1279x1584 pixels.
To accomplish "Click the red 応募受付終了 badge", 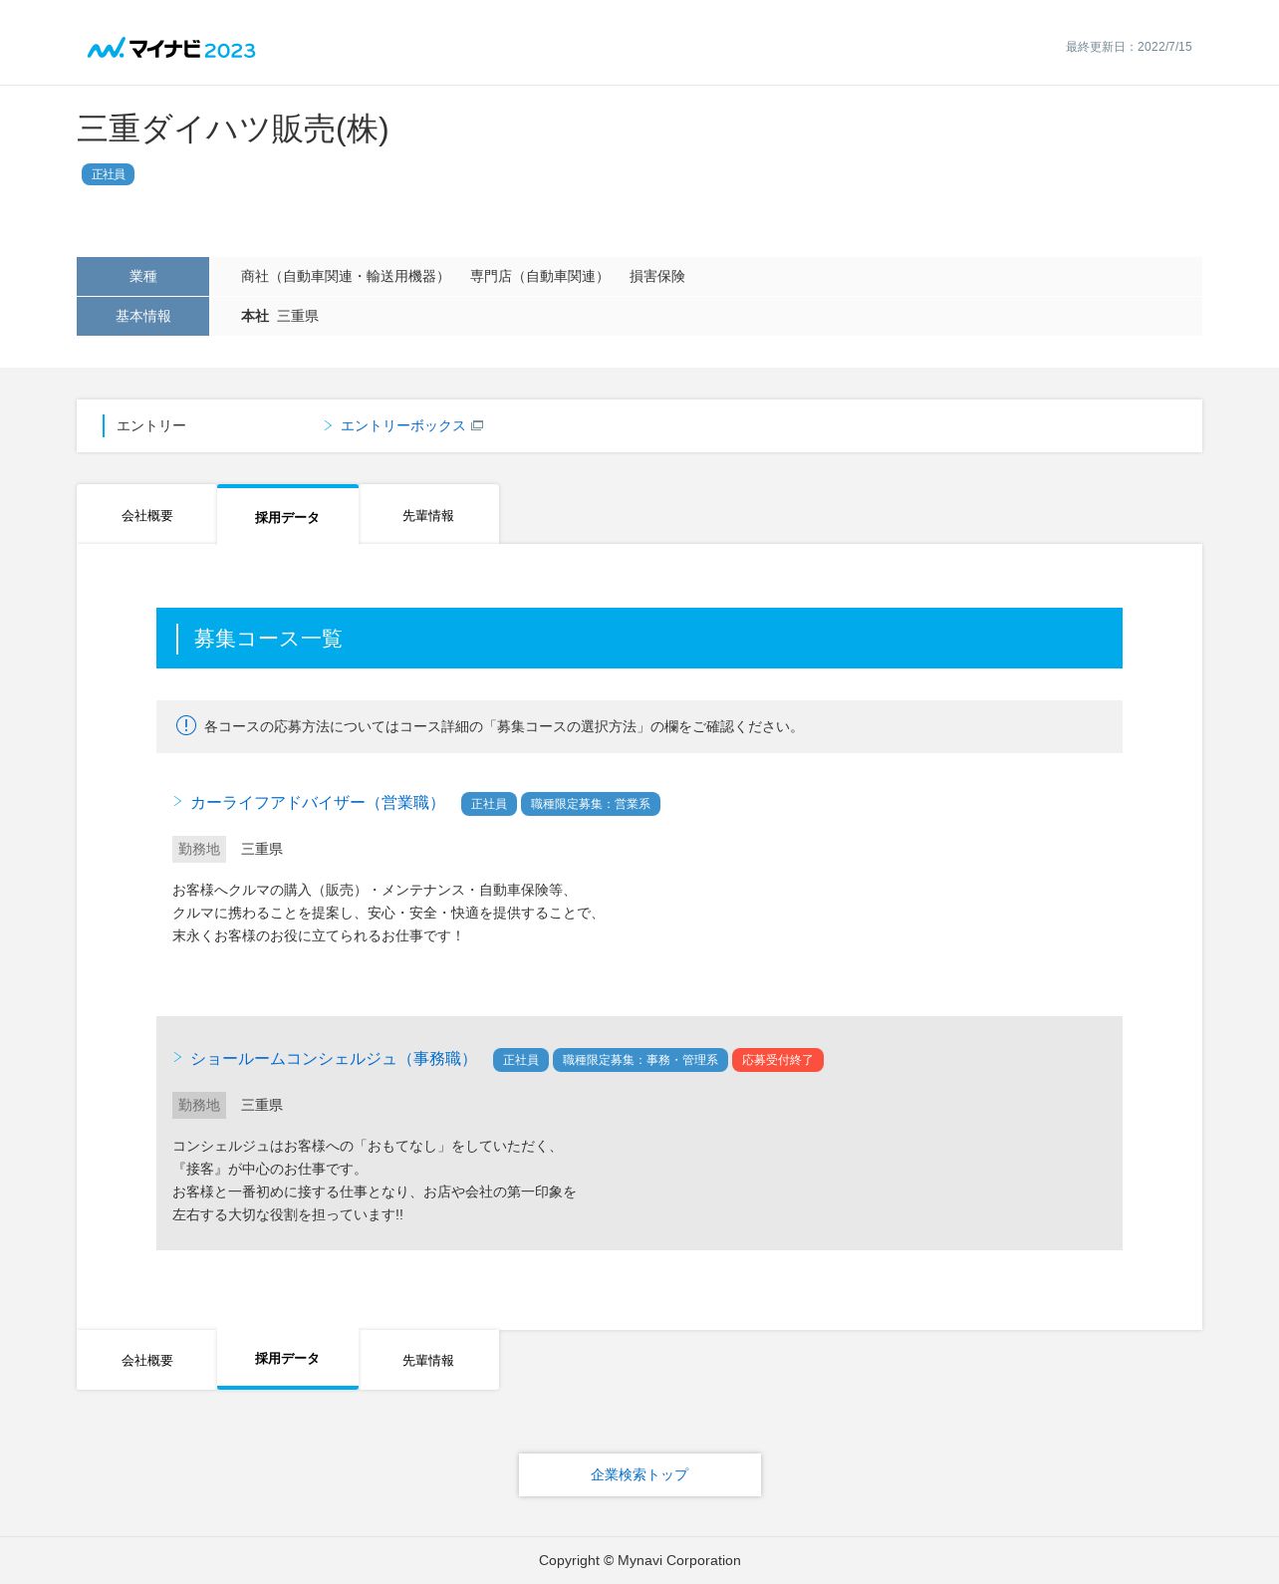I will pos(778,1060).
